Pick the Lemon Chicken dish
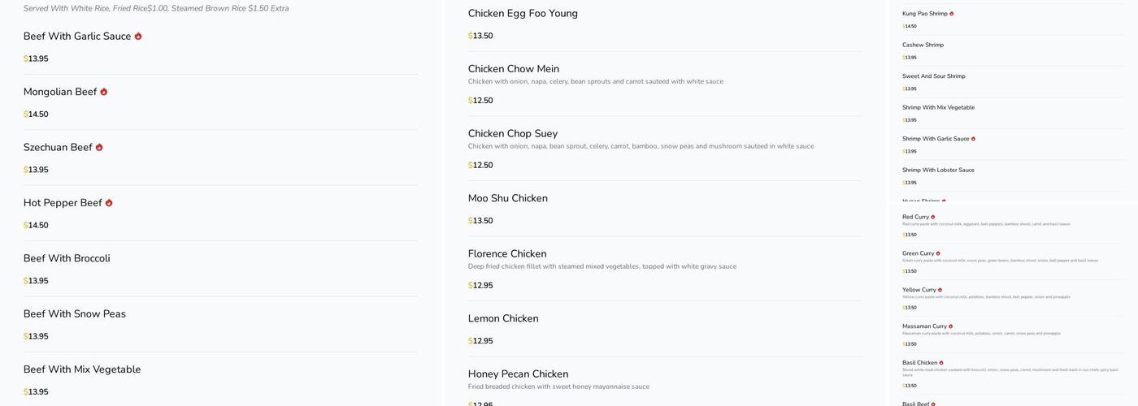1138x406 pixels. pyautogui.click(x=503, y=318)
